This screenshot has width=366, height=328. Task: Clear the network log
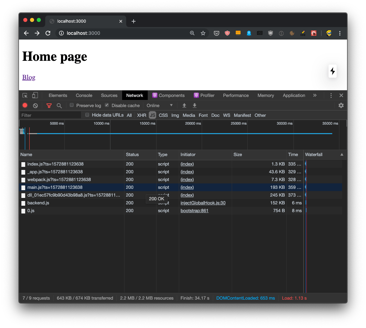click(x=35, y=106)
